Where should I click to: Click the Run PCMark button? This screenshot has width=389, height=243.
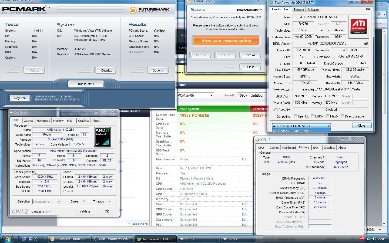(x=86, y=84)
